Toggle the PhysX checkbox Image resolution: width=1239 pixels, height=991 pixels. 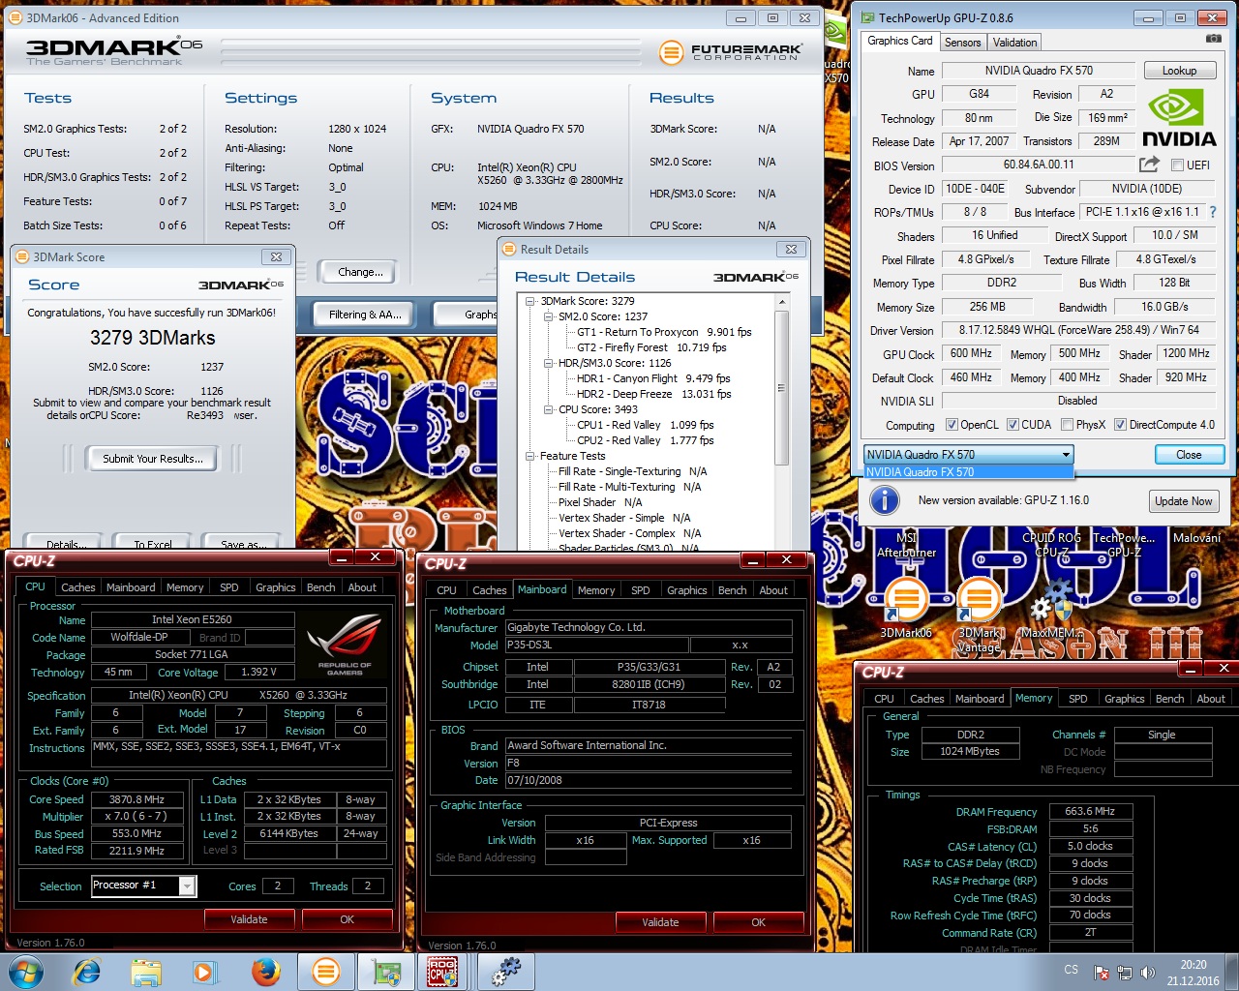[x=1067, y=424]
